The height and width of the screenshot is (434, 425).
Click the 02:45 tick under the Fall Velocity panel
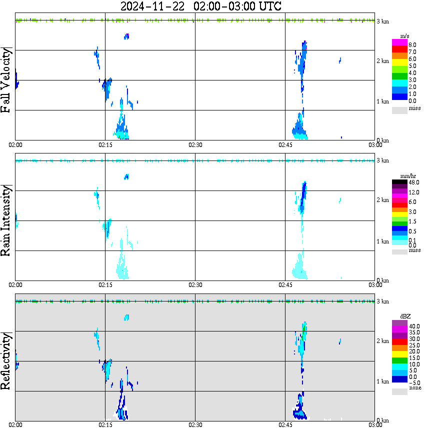[285, 145]
